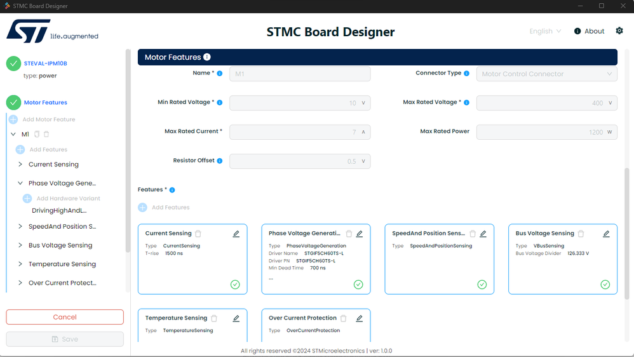Click info icon beside Motor Features header
This screenshot has width=634, height=357.
coord(207,57)
